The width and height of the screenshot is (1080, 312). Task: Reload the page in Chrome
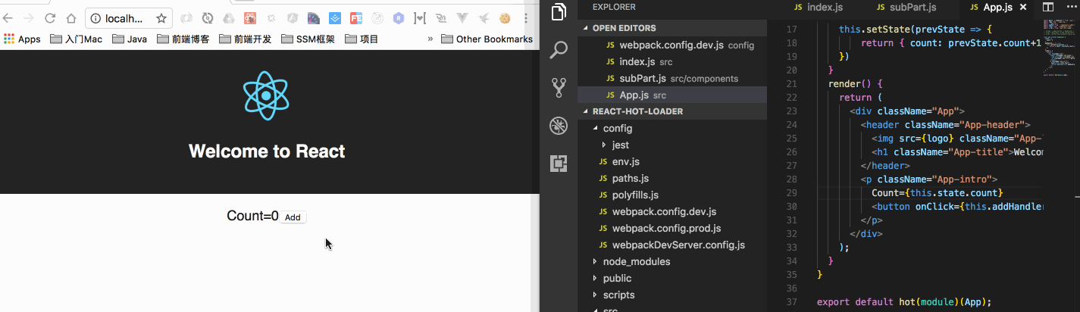tap(50, 18)
